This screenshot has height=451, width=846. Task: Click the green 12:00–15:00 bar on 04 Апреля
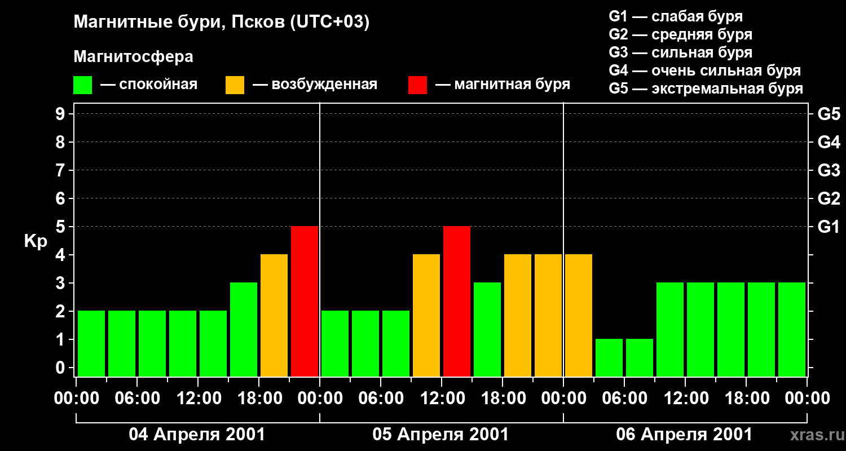pos(213,344)
